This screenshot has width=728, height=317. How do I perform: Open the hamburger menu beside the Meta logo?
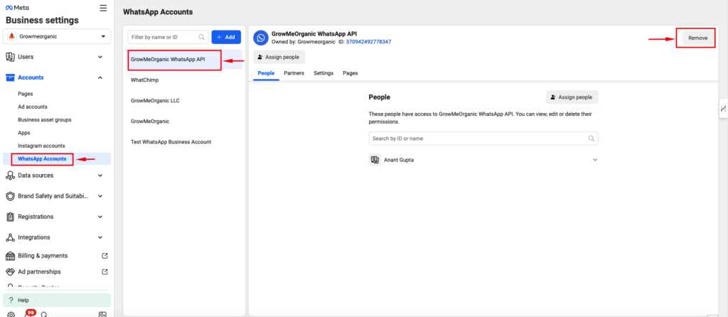(103, 8)
